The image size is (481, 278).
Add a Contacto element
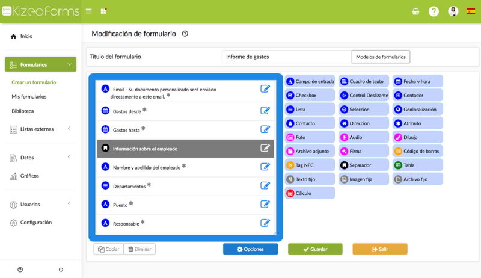[x=310, y=123]
